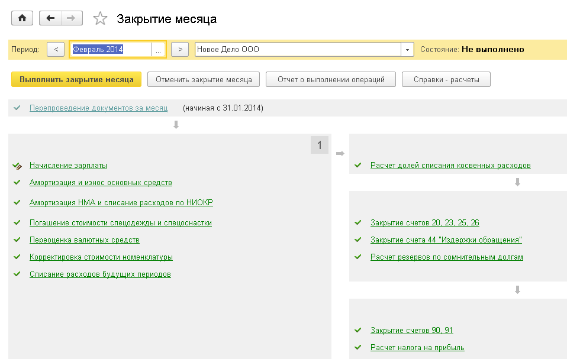The image size is (567, 359).
Task: Click the period field 'Февраль 2014'
Action: point(111,50)
